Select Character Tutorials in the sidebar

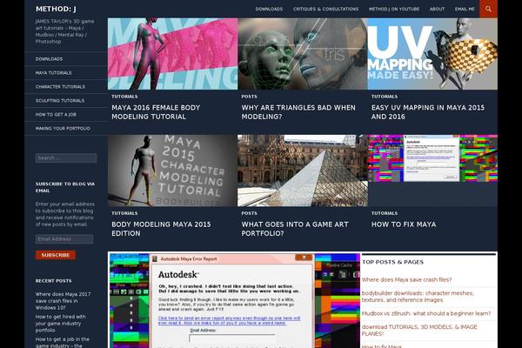click(x=60, y=87)
